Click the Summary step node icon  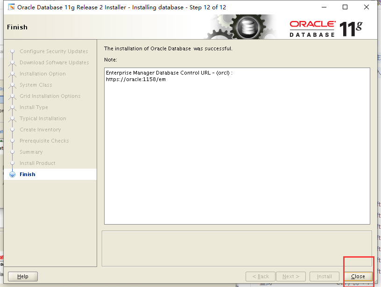coord(12,152)
